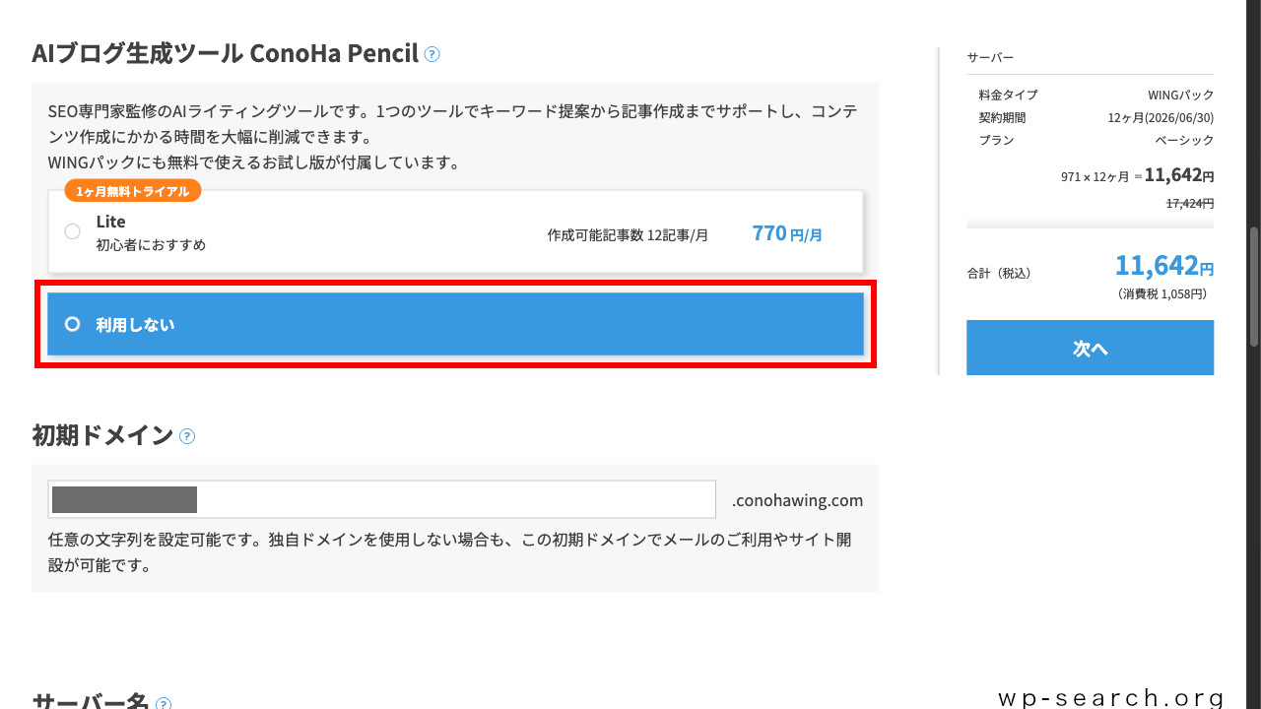This screenshot has height=709, width=1261.
Task: Click the 合計(税込) total label
Action: [999, 273]
